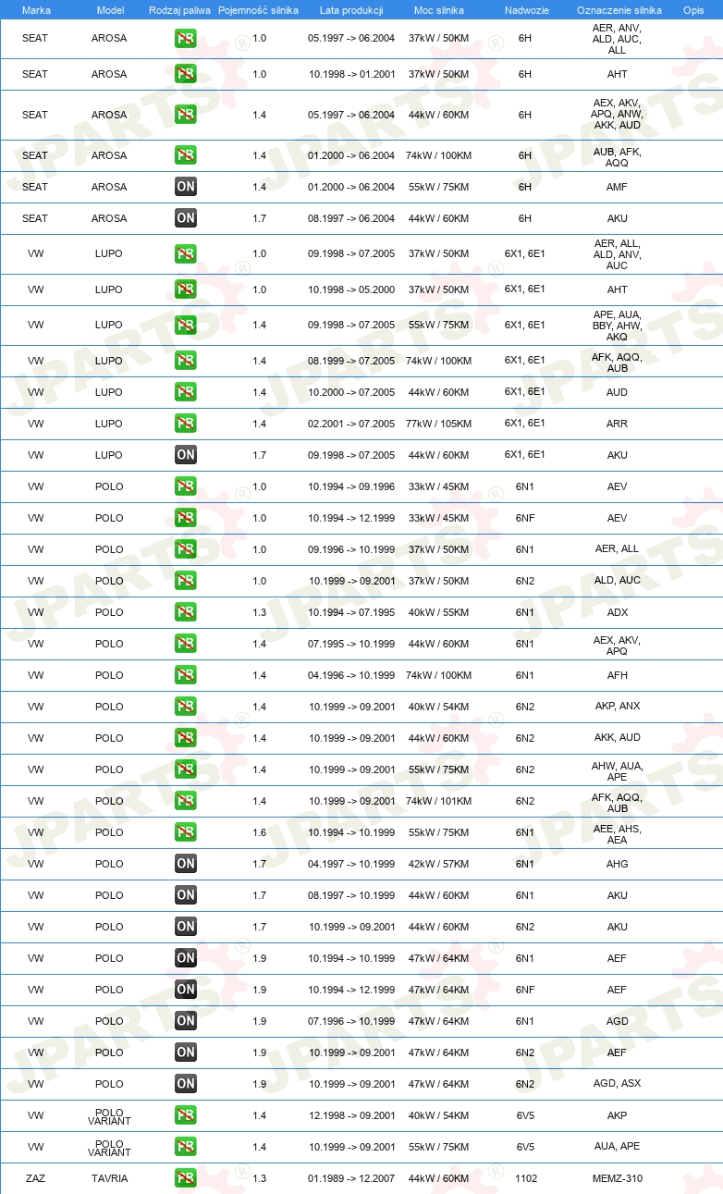The height and width of the screenshot is (1194, 723).
Task: Click the Opis column header
Action: click(x=693, y=9)
